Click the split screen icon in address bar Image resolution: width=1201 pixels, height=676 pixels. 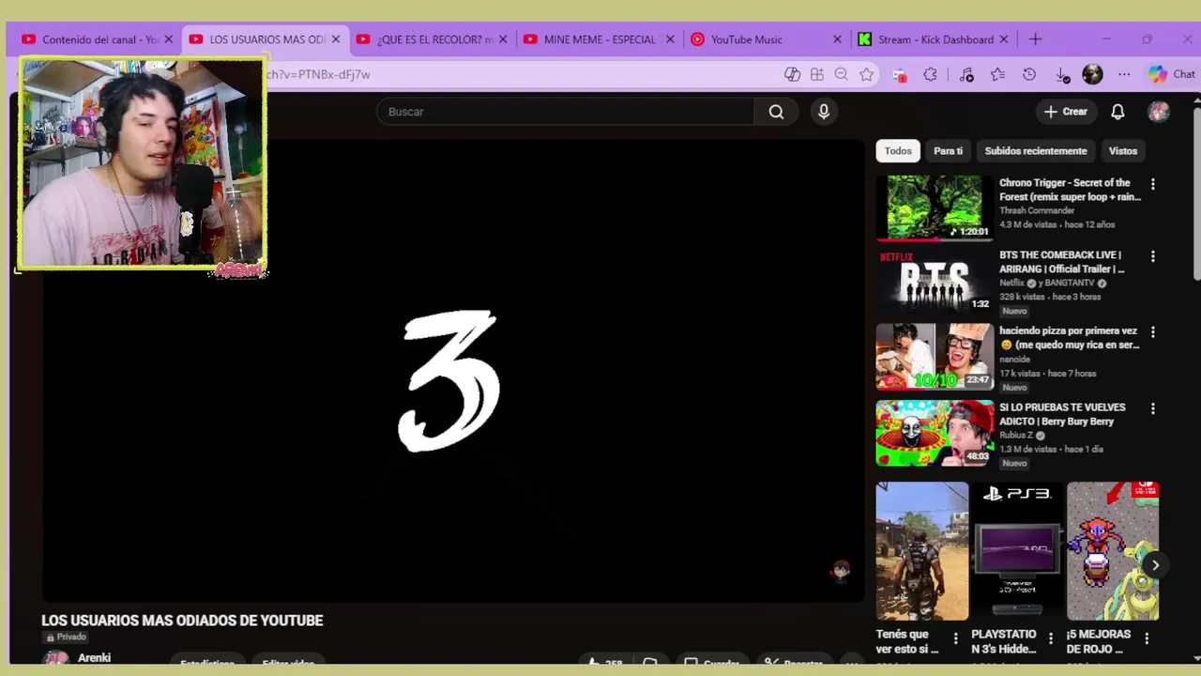[817, 74]
